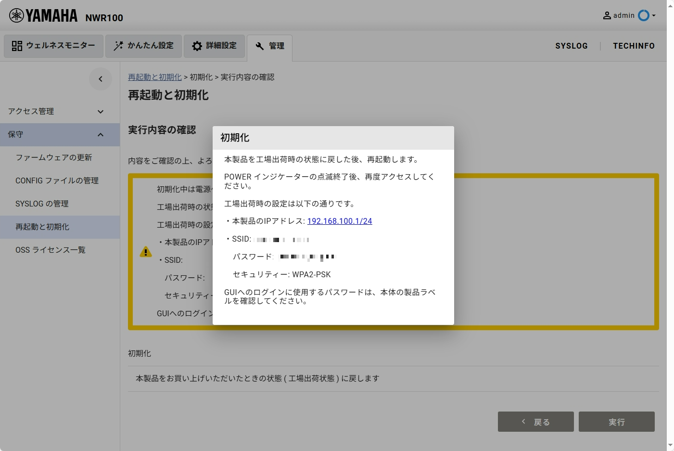Click the 管理 wrench icon
Image resolution: width=674 pixels, height=451 pixels.
point(260,46)
